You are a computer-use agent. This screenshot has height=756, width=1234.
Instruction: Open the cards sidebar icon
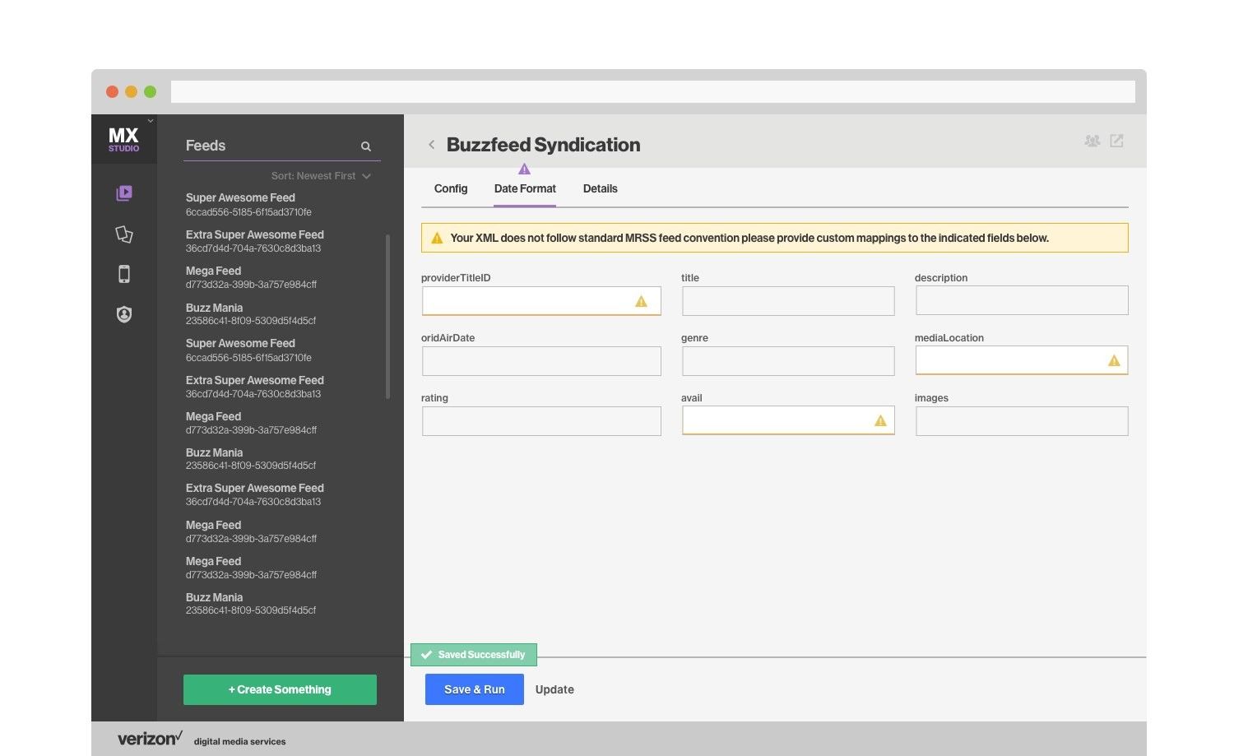coord(124,234)
